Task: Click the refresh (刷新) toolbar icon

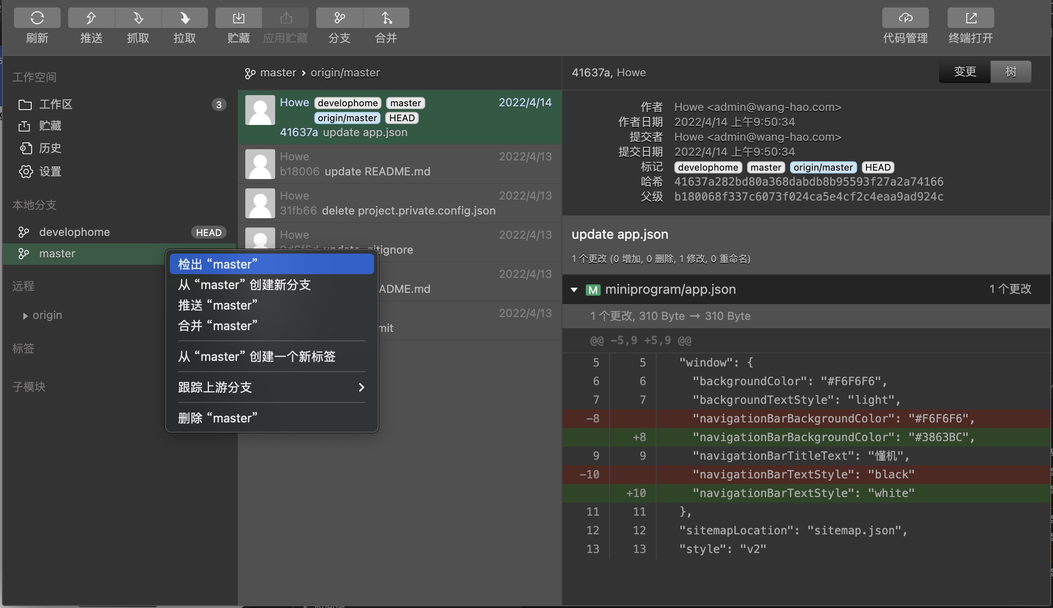Action: (37, 18)
